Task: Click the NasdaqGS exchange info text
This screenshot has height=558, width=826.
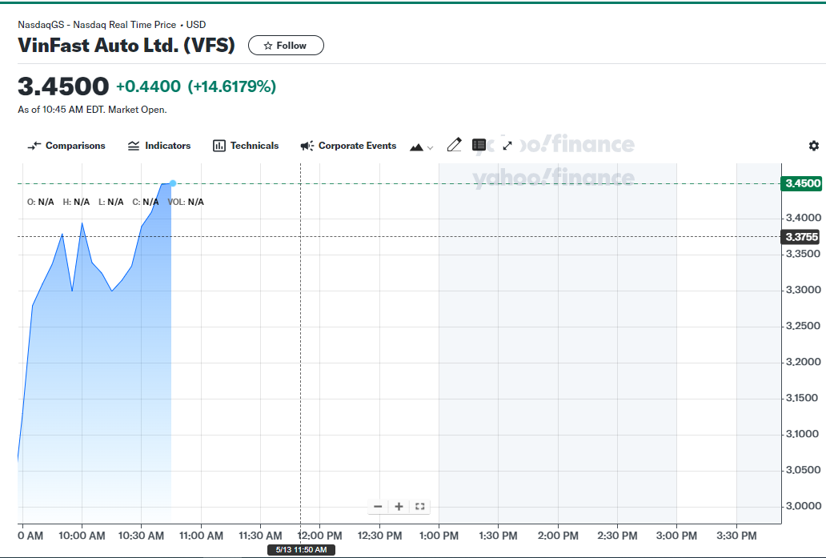Action: point(112,25)
